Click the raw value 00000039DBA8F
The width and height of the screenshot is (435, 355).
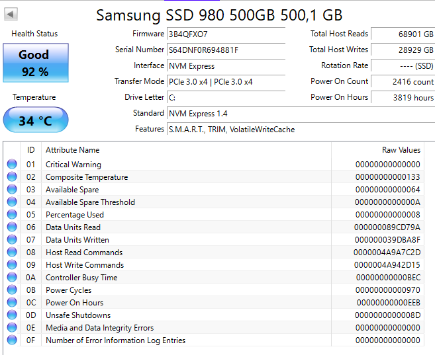(387, 240)
